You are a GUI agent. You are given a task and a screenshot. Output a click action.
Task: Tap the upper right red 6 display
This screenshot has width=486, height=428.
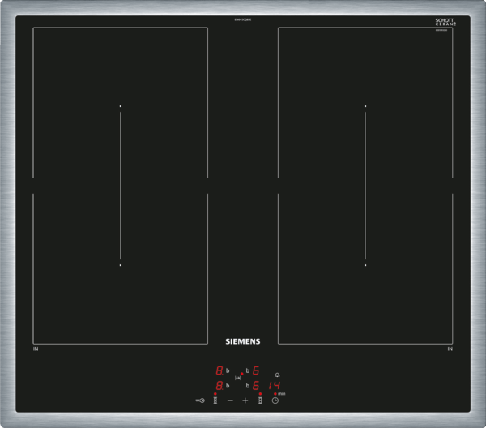pyautogui.click(x=256, y=370)
